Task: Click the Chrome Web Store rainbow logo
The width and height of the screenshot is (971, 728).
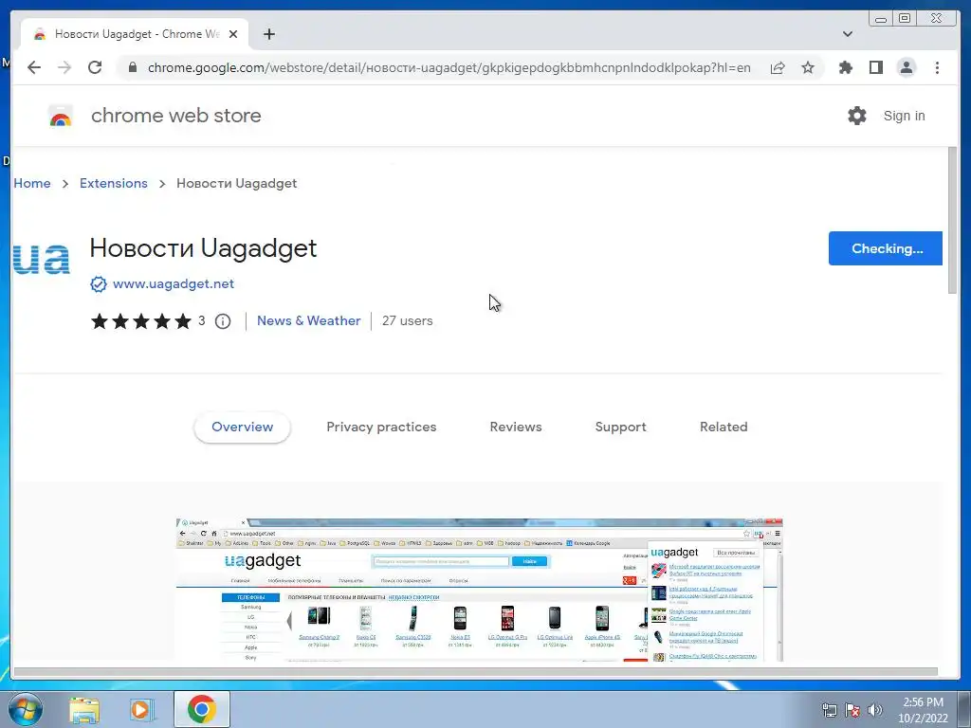Action: coord(60,116)
